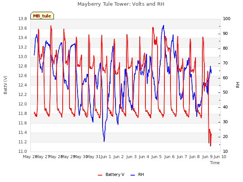This screenshot has height=182, width=243.
Task: Click the Jun 10 date label
Action: tap(220, 157)
